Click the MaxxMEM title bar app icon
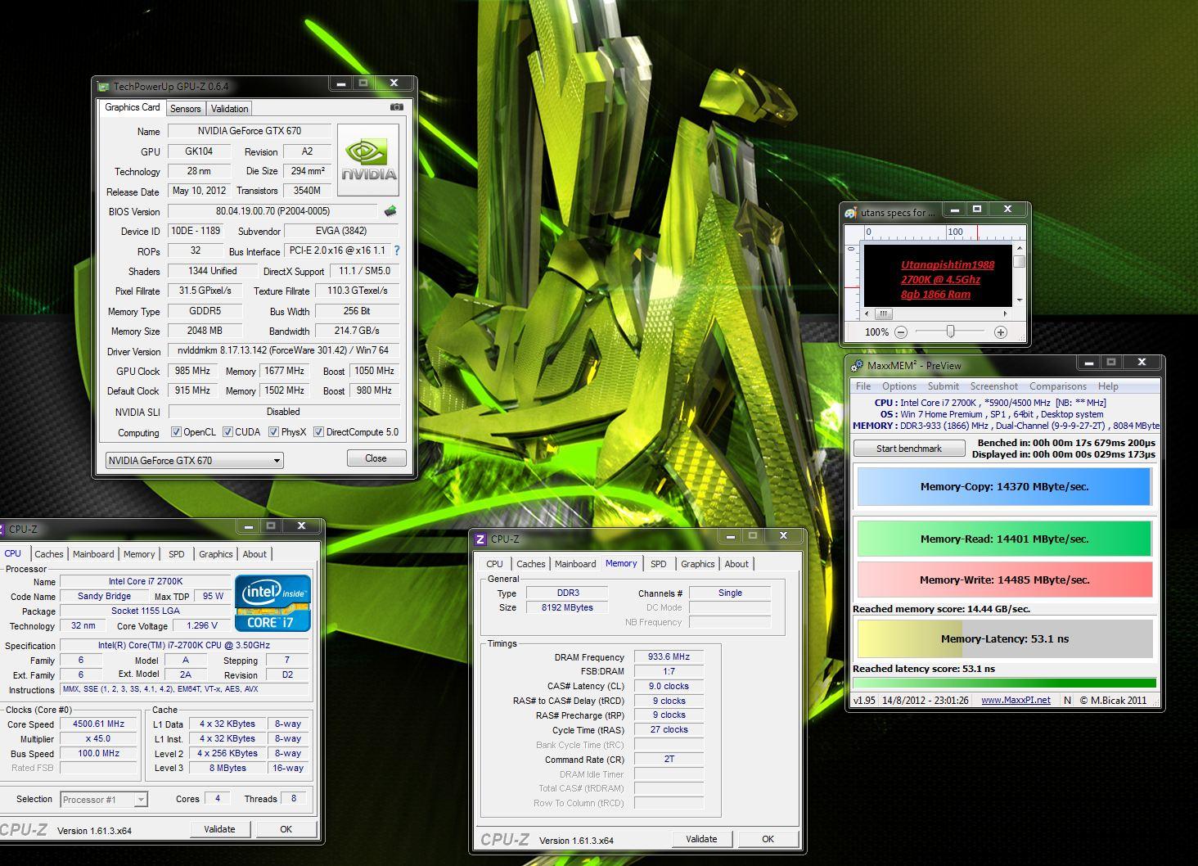The image size is (1198, 866). coord(857,365)
